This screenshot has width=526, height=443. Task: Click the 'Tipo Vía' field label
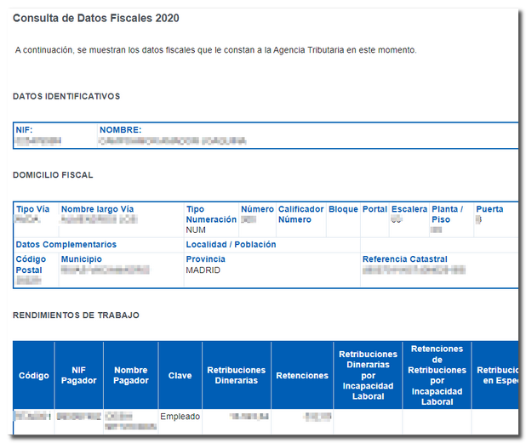(34, 209)
